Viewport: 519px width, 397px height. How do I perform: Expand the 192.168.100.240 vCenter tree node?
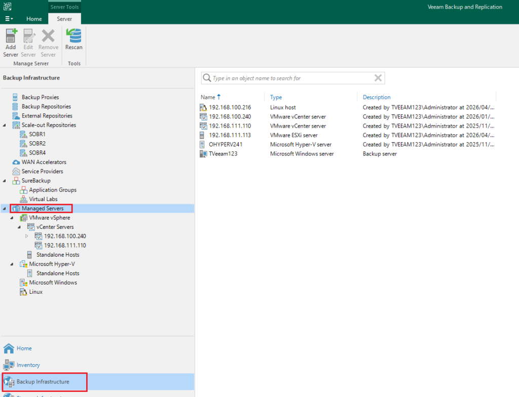[27, 236]
